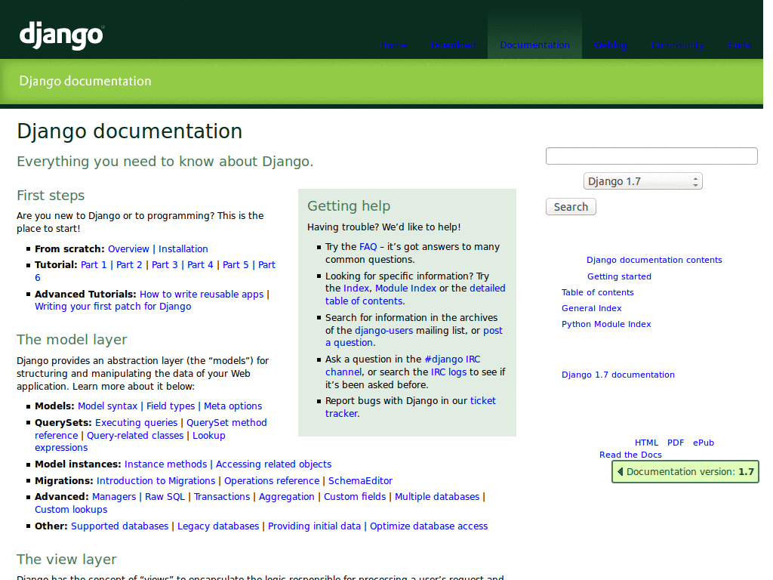
Task: Open the Django 1.7 version dropdown
Action: [x=643, y=181]
